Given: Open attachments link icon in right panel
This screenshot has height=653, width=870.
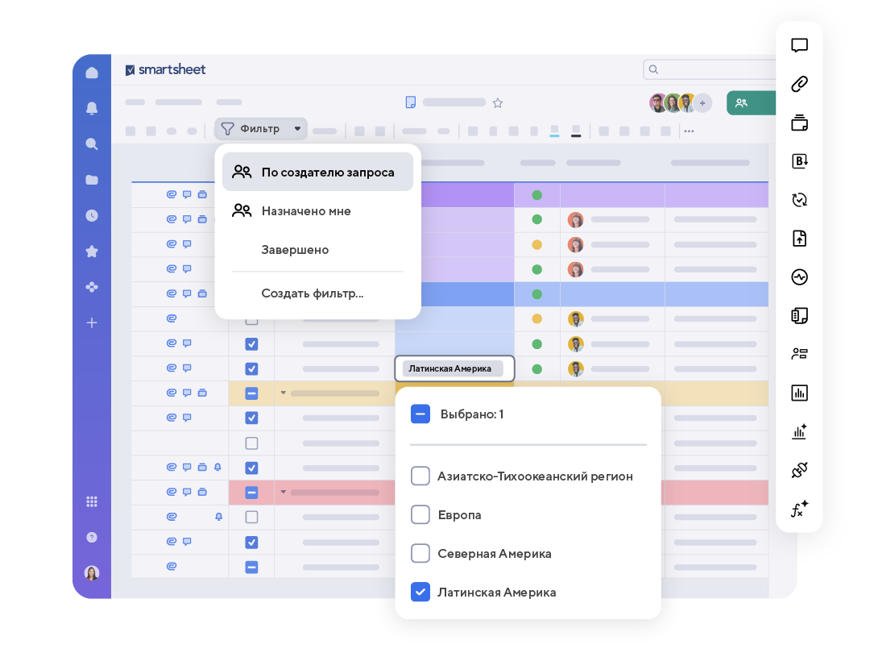Looking at the screenshot, I should (x=799, y=84).
